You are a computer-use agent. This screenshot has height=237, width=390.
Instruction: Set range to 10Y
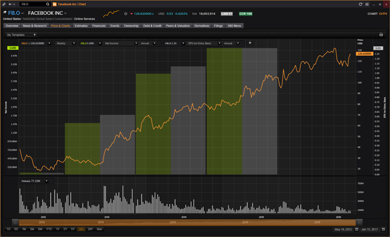[81, 229]
